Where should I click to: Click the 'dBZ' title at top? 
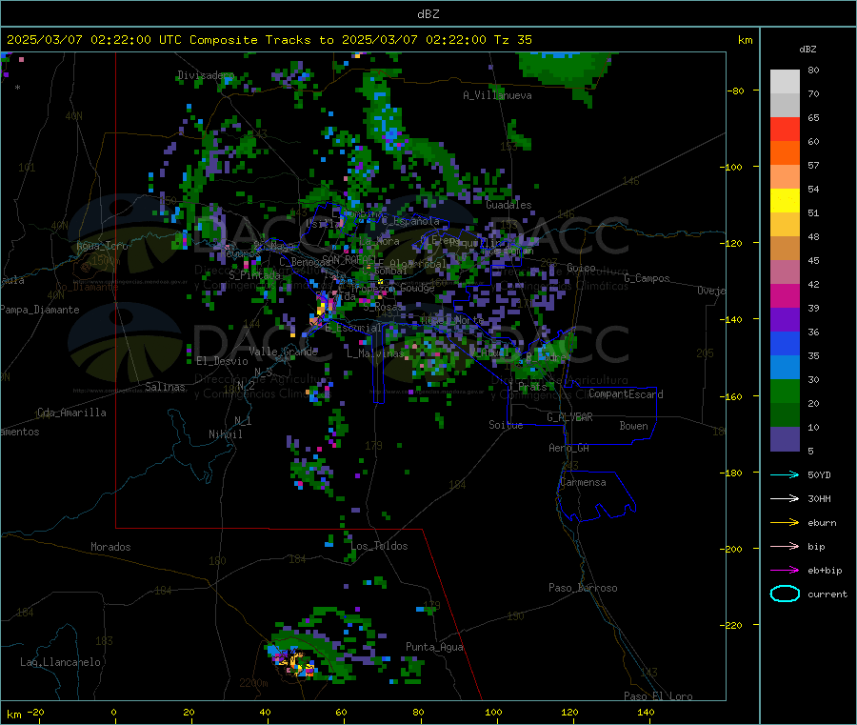(428, 14)
